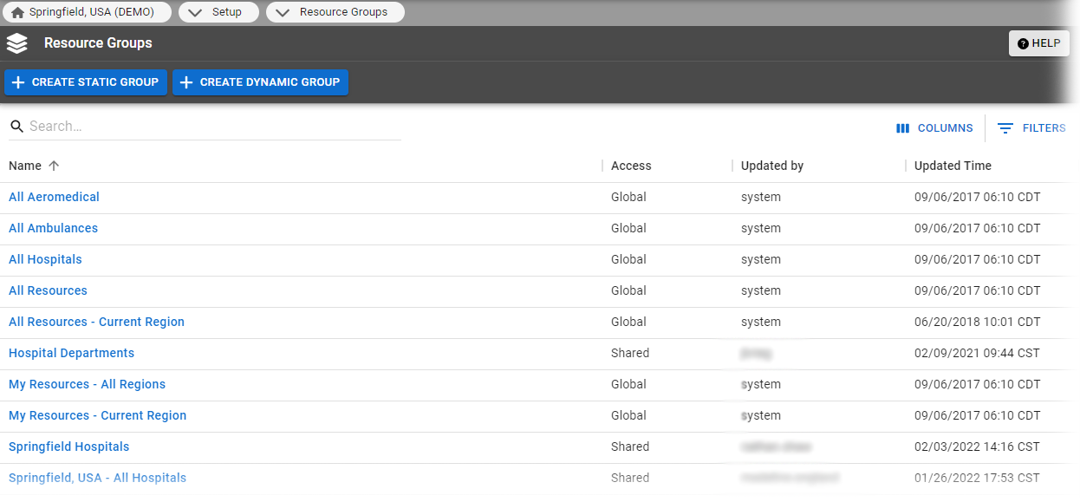This screenshot has height=502, width=1080.
Task: Click the plus icon on Create Static Group
Action: (18, 82)
